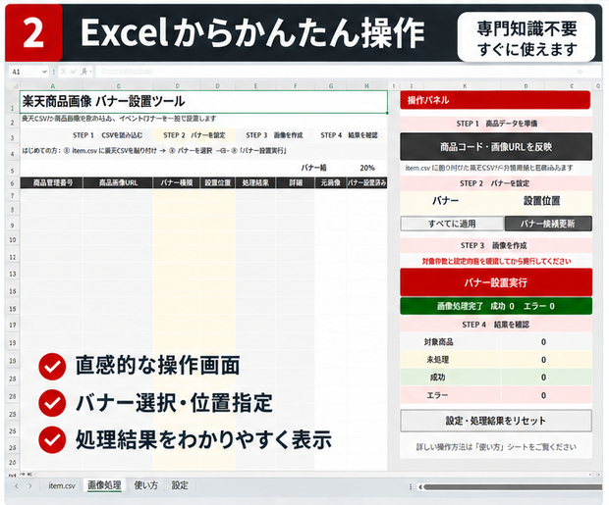Select the 画像処理 sheet tab
The image size is (609, 505).
click(x=104, y=485)
